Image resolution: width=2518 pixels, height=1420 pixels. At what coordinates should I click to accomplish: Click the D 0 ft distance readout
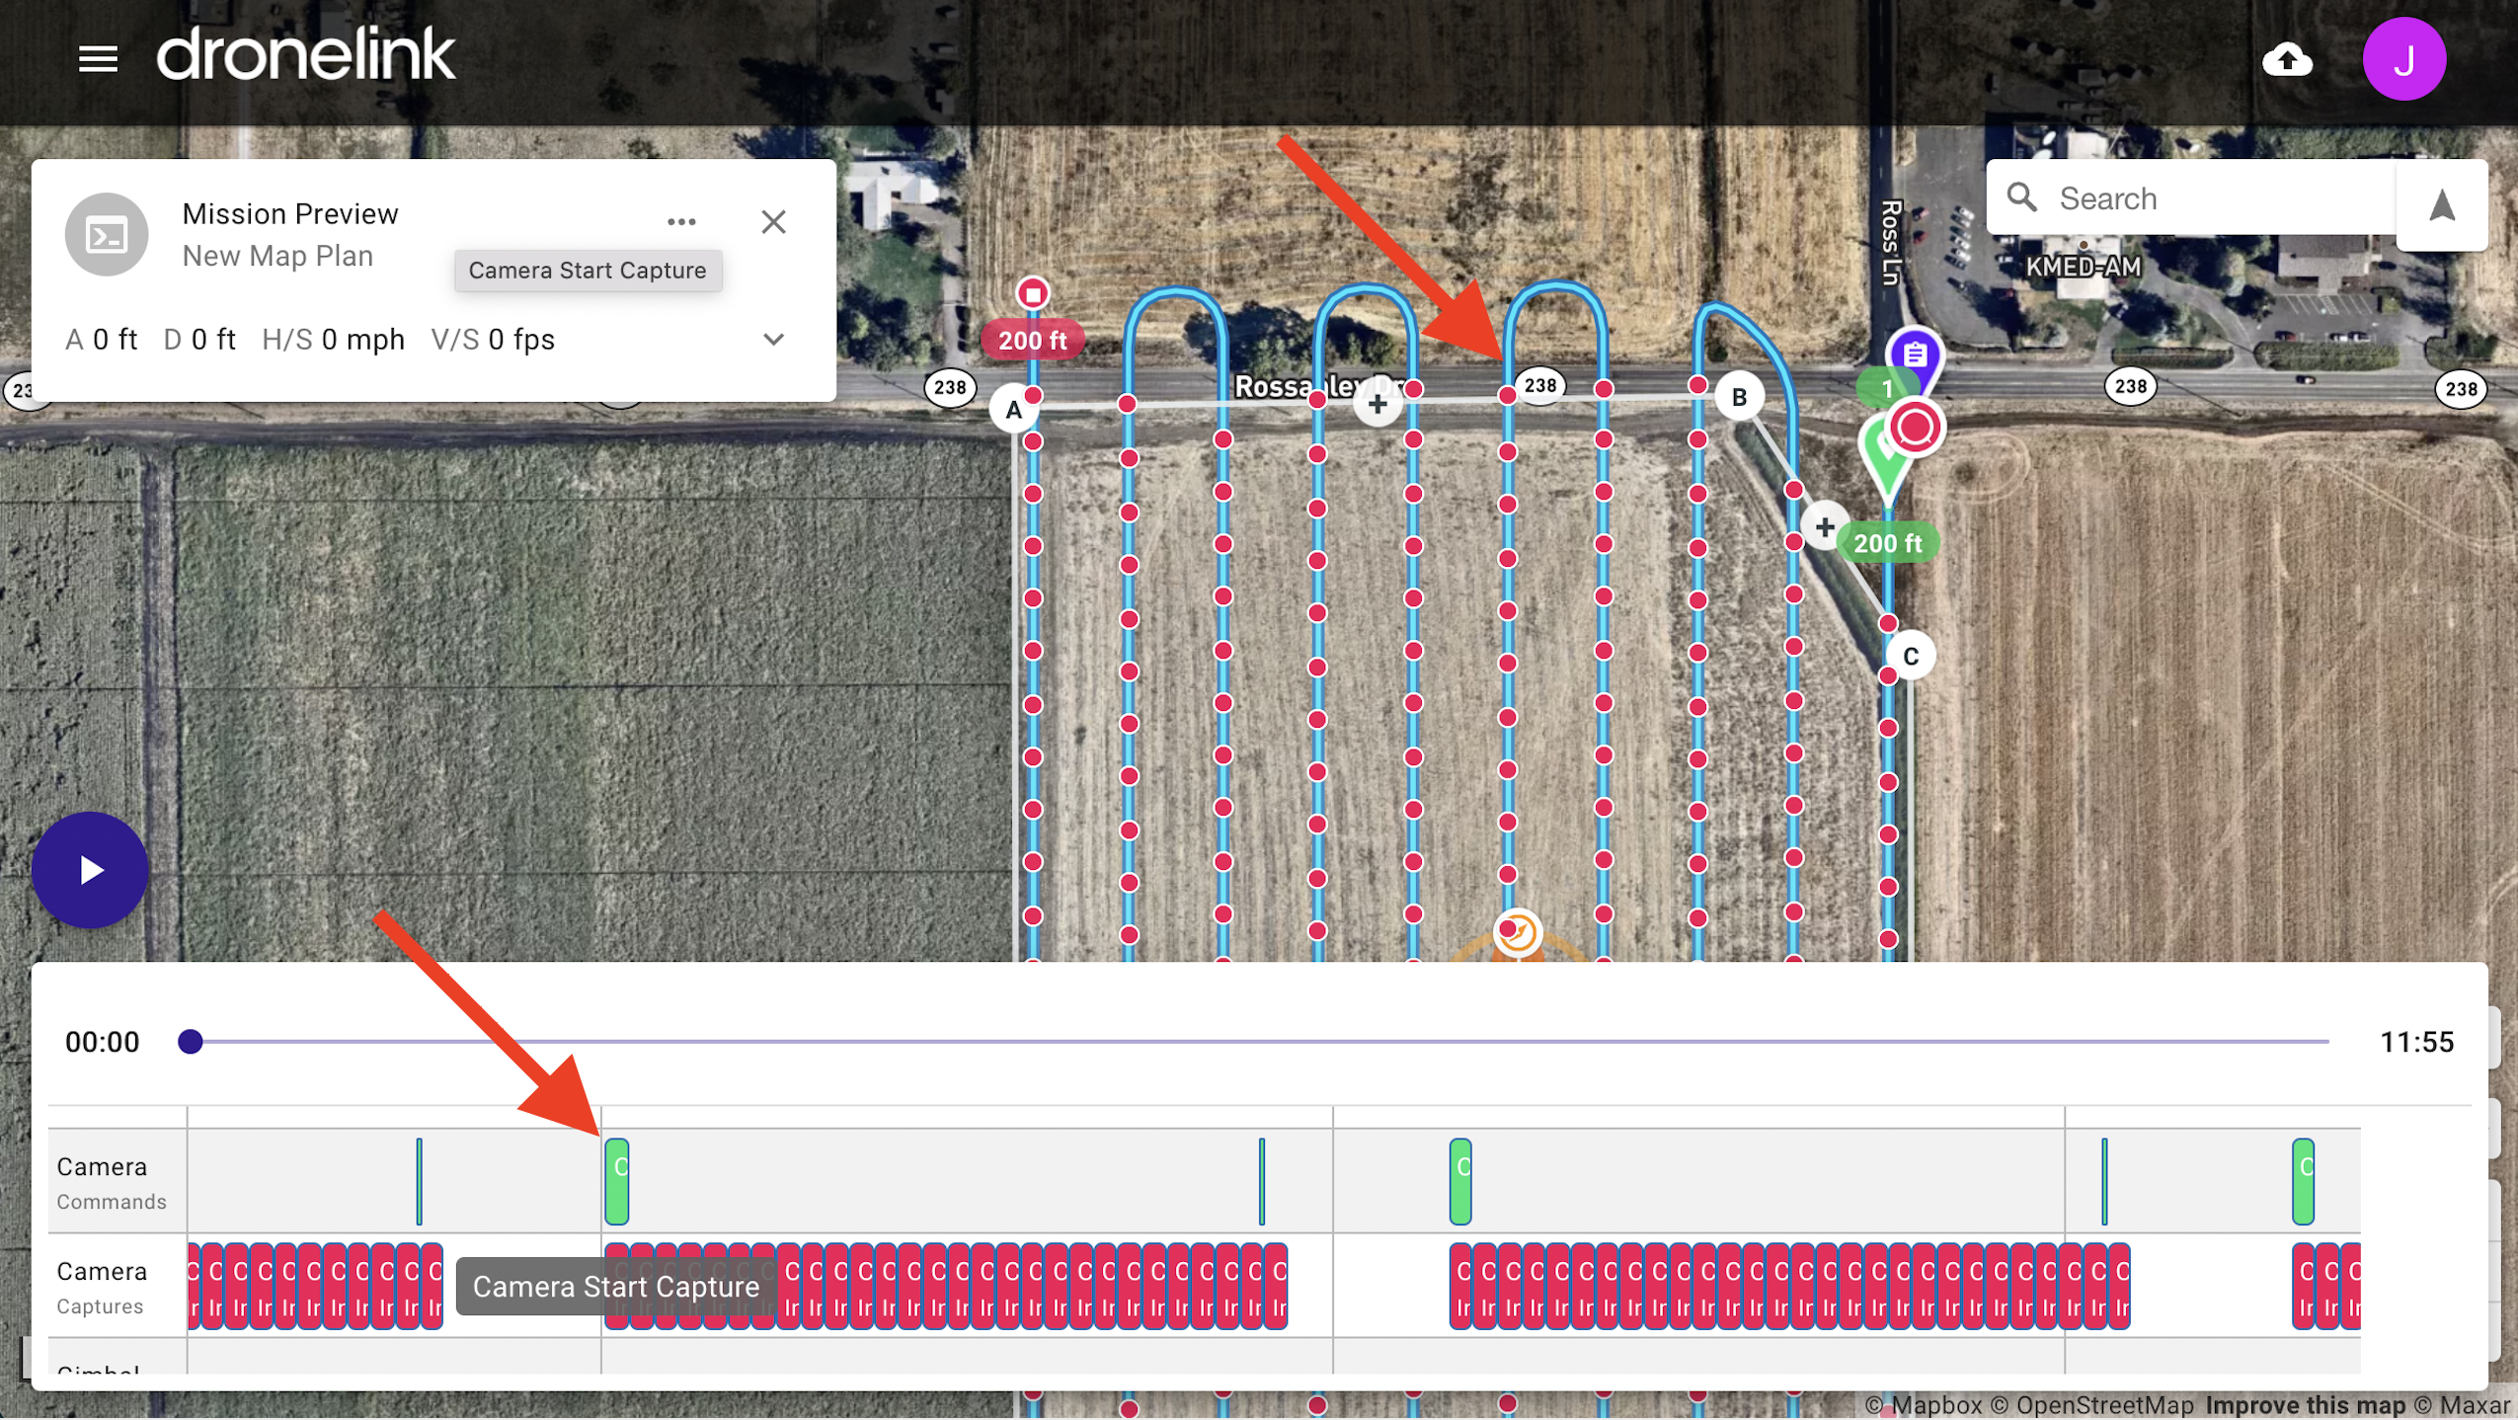tap(199, 340)
